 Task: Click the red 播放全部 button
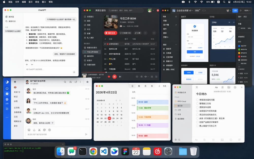110,33
